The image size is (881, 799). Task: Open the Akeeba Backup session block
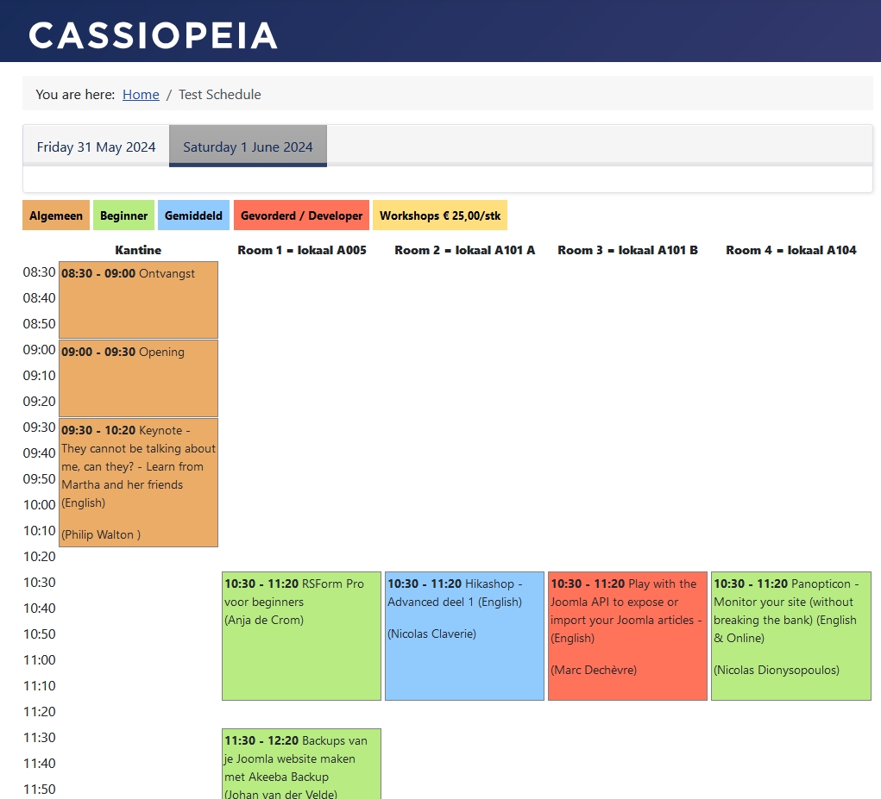(x=301, y=765)
